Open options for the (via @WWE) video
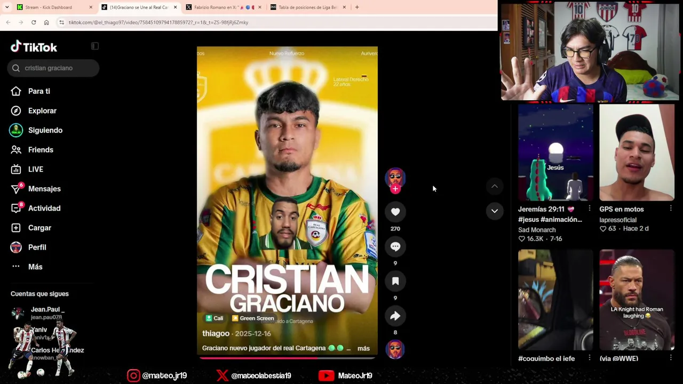The width and height of the screenshot is (683, 384). tap(671, 358)
